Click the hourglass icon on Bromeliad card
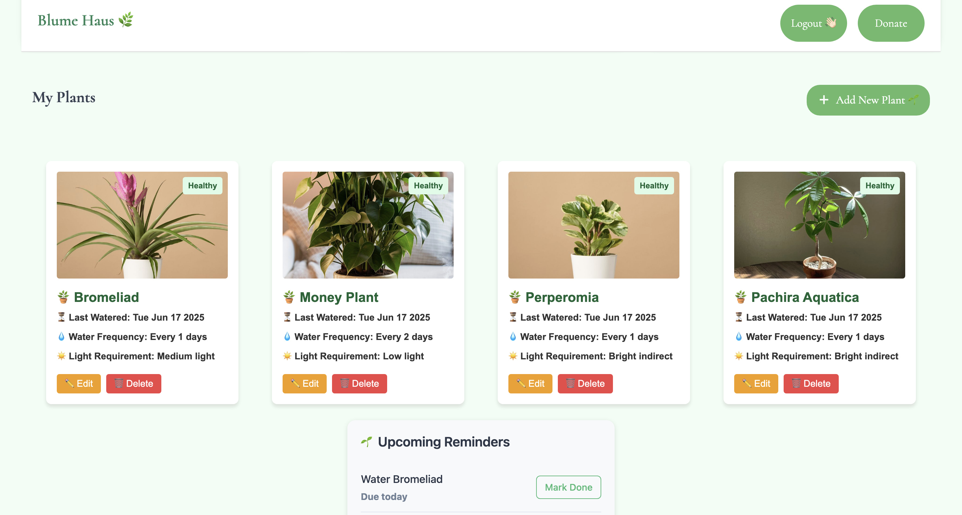This screenshot has width=962, height=515. (61, 317)
